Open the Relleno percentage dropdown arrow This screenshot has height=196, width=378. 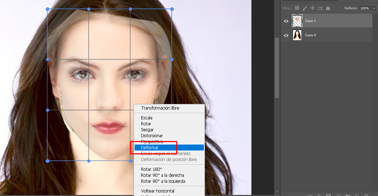pyautogui.click(x=374, y=8)
